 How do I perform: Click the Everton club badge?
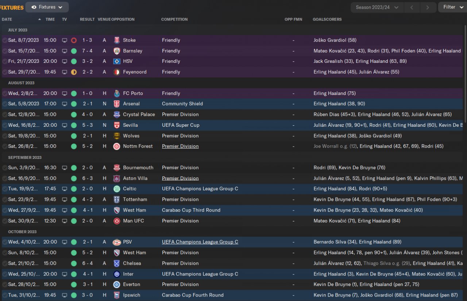pos(117,285)
